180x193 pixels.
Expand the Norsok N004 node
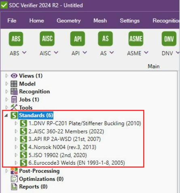pos(16,147)
